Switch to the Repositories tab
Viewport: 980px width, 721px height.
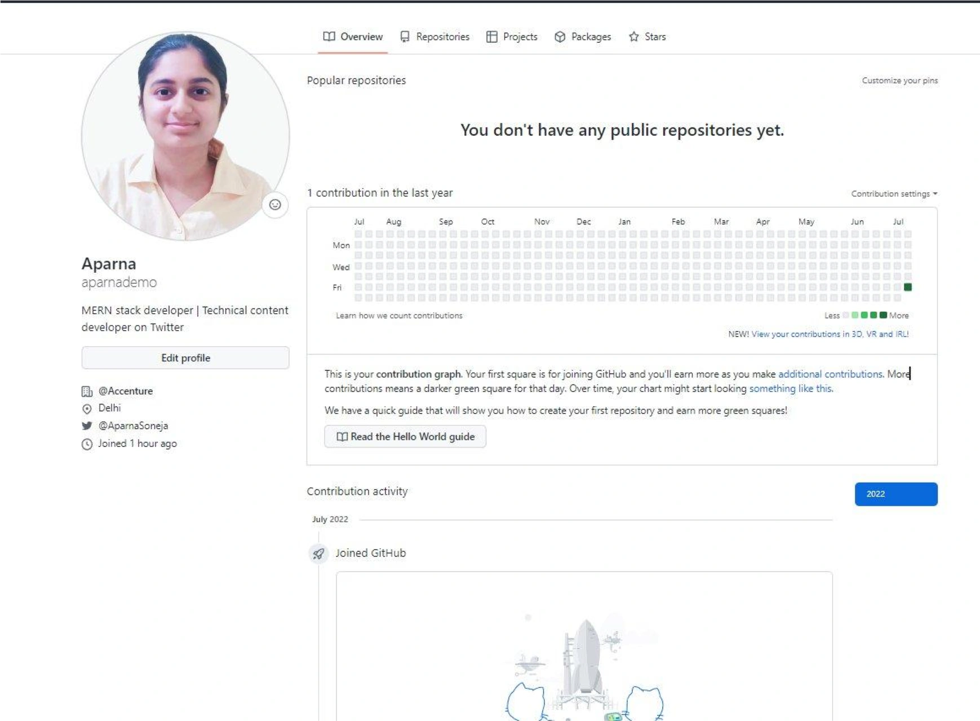(x=435, y=37)
